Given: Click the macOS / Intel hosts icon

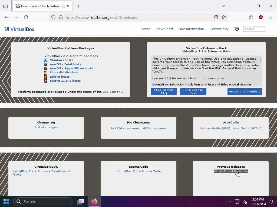Looking at the screenshot, I should tap(45, 64).
